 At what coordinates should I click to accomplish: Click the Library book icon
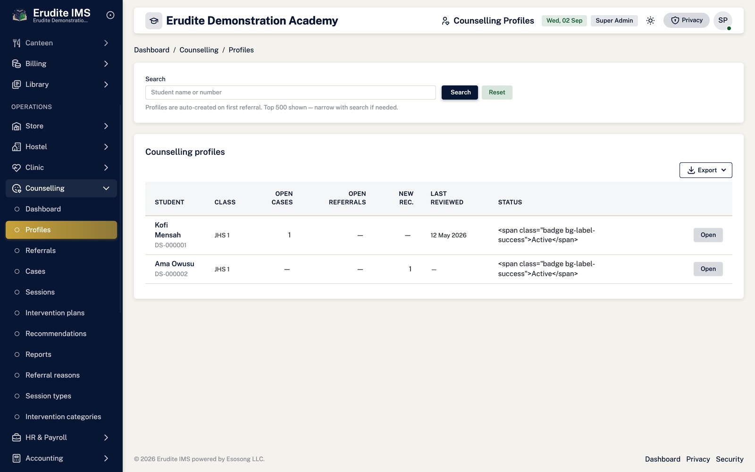(x=17, y=84)
